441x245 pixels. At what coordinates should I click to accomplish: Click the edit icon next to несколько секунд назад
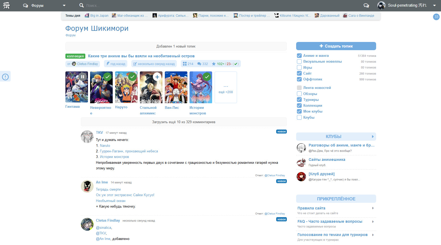coord(135,64)
